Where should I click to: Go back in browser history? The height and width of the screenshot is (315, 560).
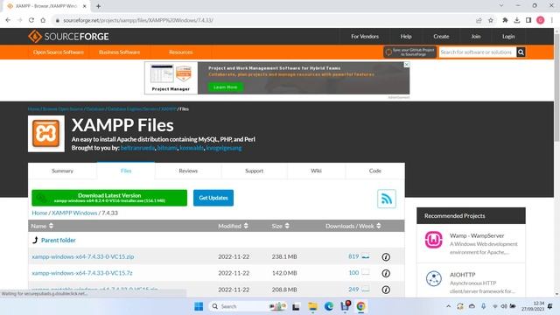(x=8, y=20)
